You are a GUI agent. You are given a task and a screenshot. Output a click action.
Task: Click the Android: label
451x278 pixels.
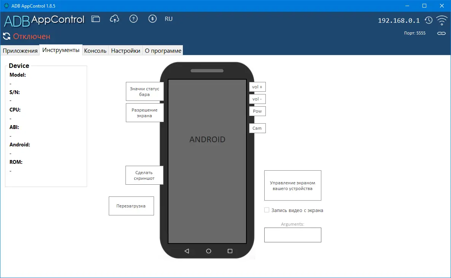click(19, 144)
